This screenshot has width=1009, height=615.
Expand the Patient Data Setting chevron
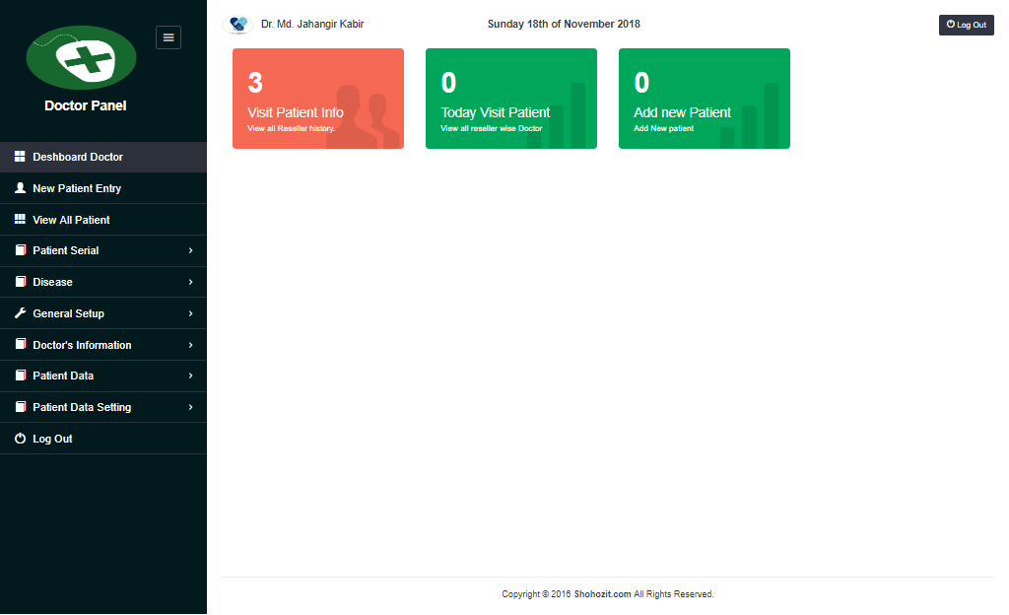190,407
